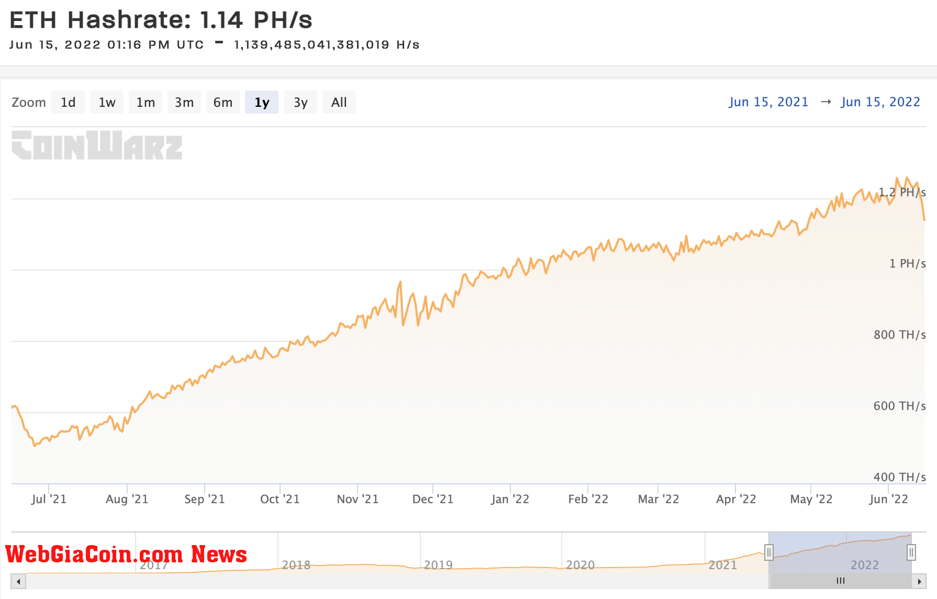Grab the navigator right range handle
Viewport: 937px width, 599px height.
[911, 552]
